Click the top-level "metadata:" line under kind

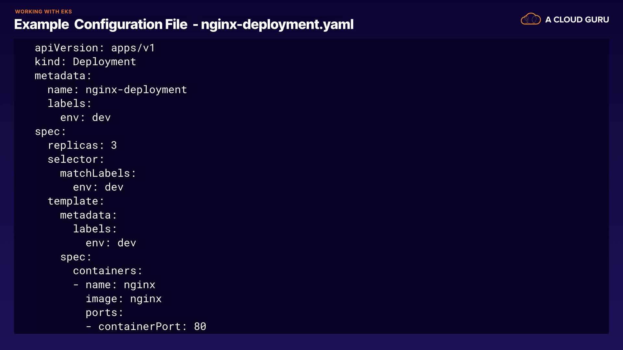click(x=63, y=76)
